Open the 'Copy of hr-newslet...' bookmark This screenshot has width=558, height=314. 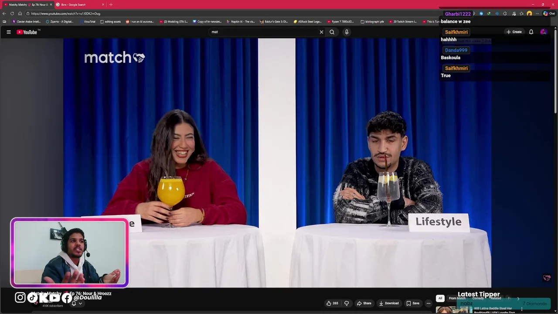[x=207, y=21]
